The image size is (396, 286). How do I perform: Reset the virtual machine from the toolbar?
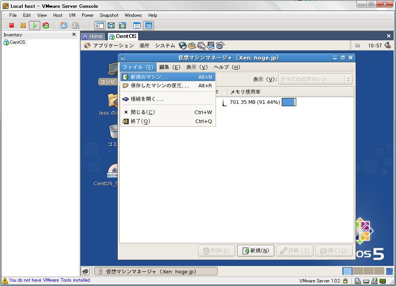tap(46, 25)
